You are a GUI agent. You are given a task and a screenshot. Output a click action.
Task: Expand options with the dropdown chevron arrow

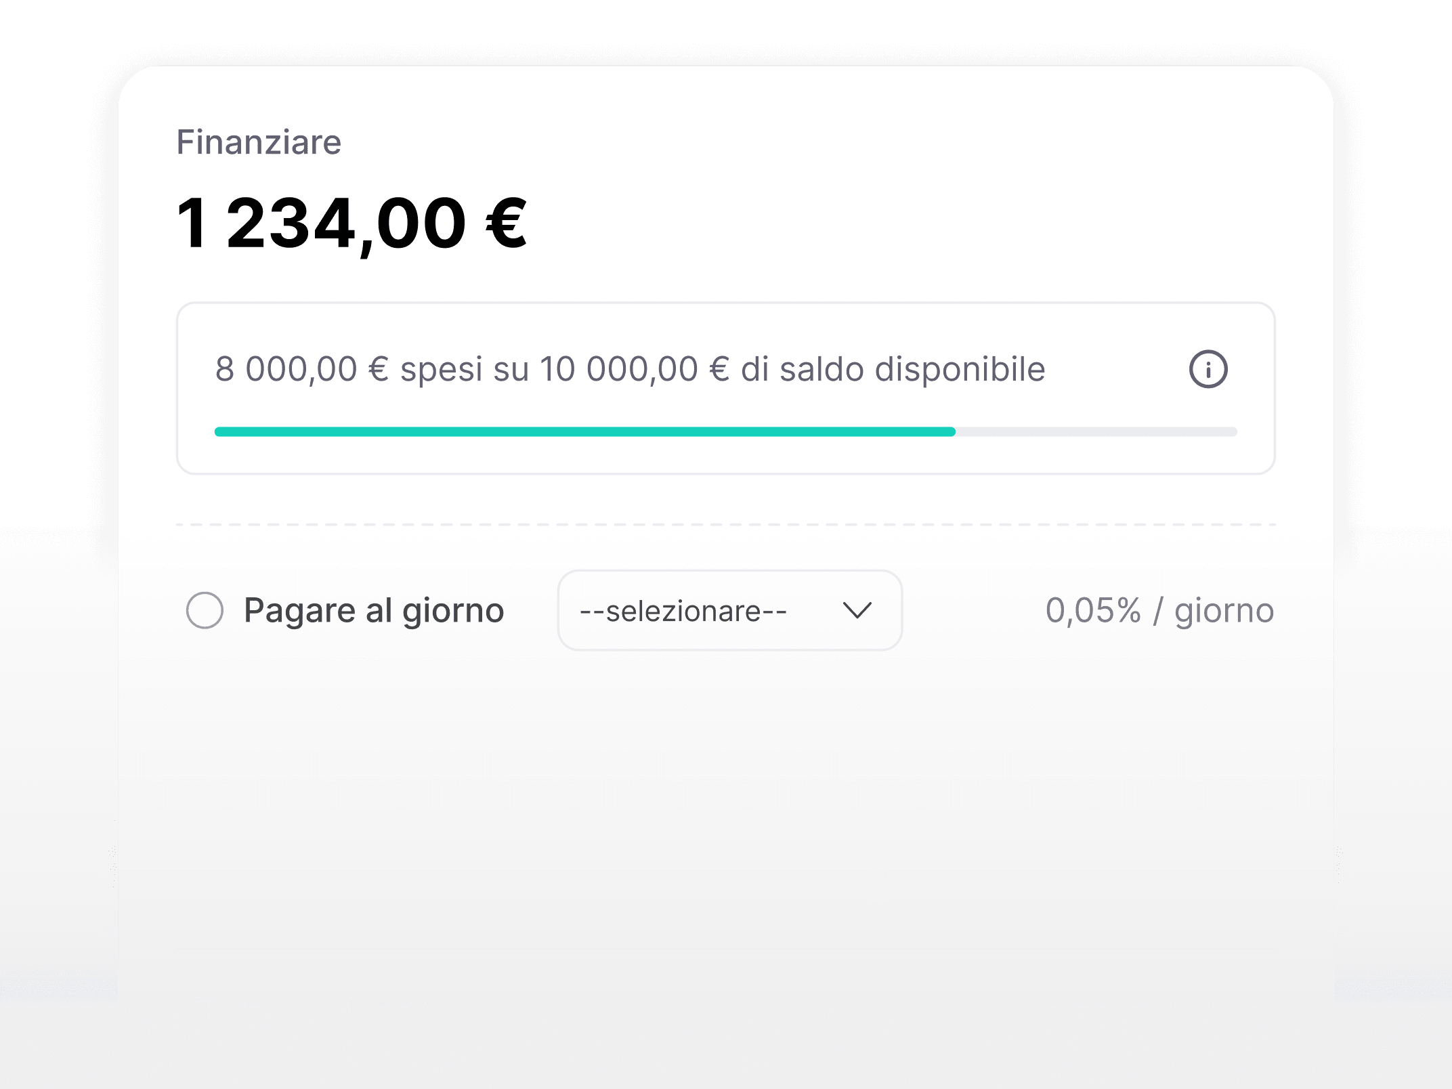(857, 610)
